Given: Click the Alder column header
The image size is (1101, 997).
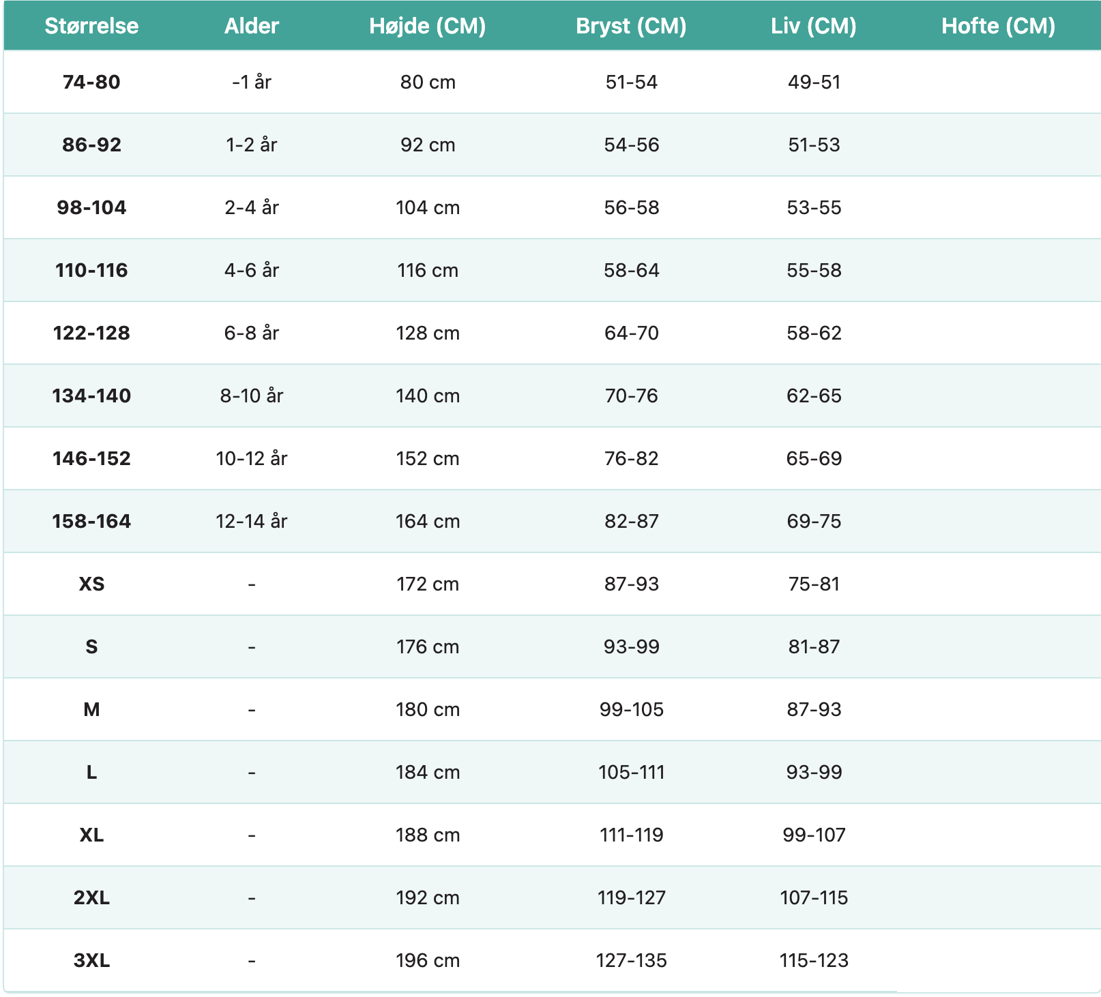Looking at the screenshot, I should point(252,26).
